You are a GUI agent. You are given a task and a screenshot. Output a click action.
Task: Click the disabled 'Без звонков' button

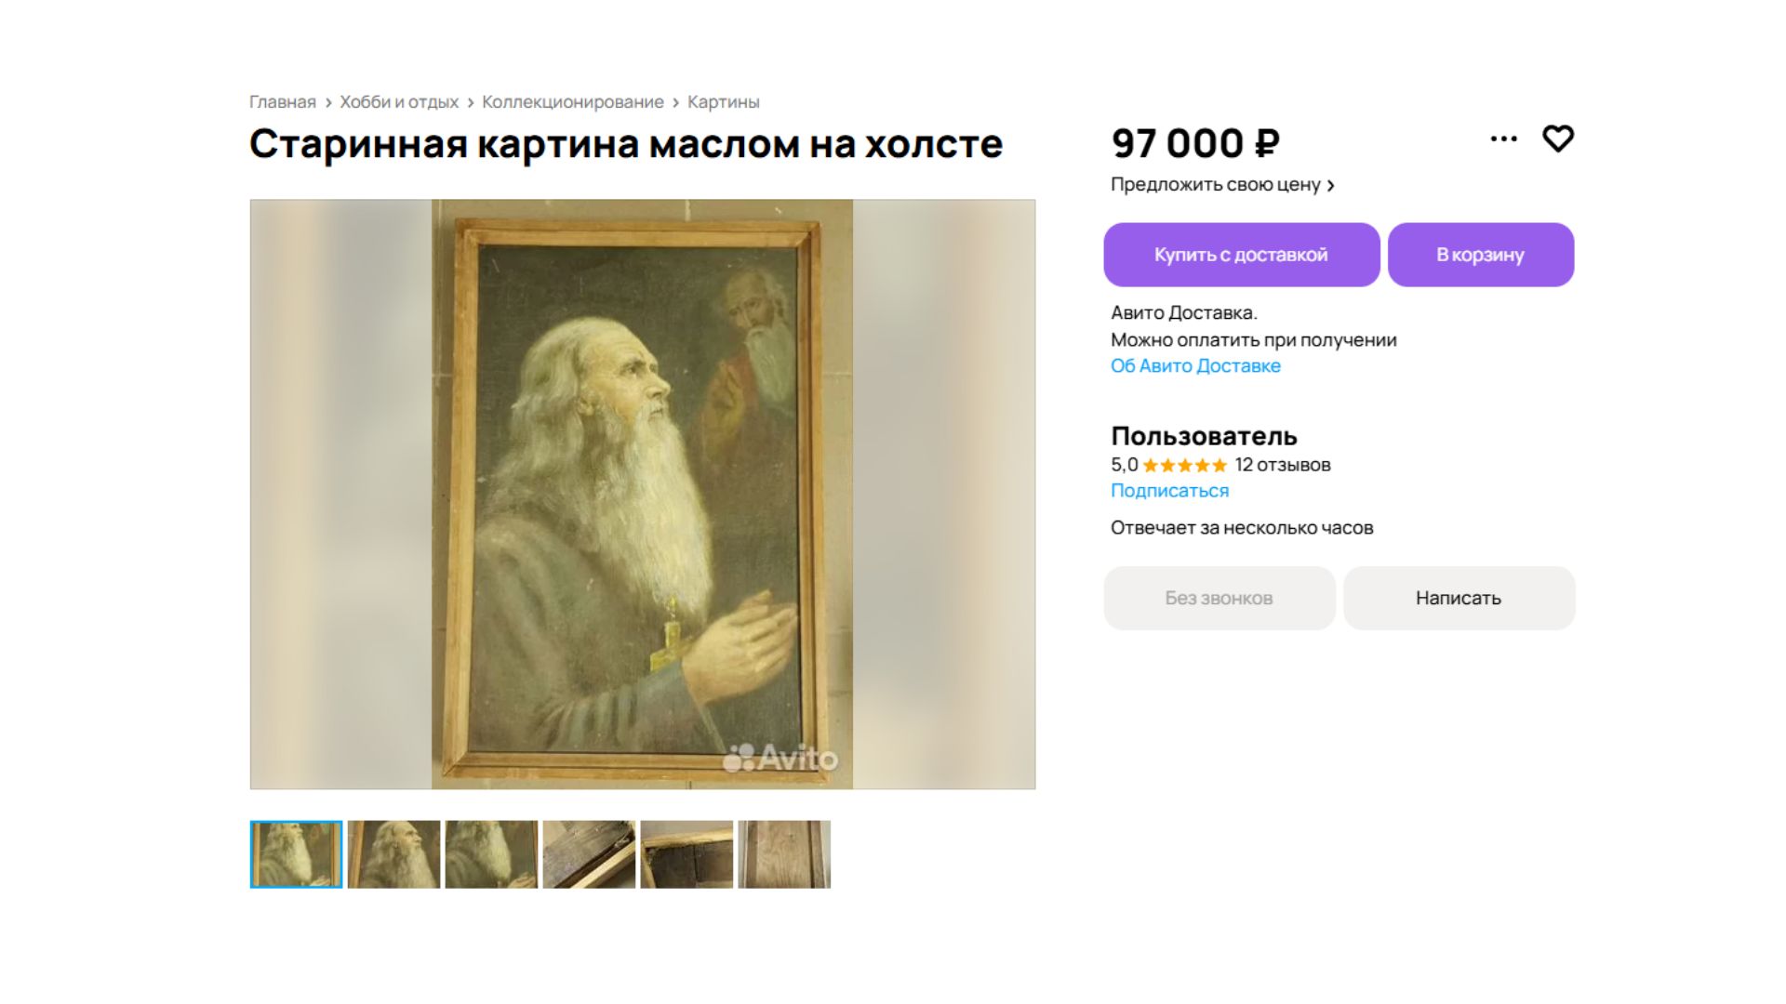click(1219, 599)
